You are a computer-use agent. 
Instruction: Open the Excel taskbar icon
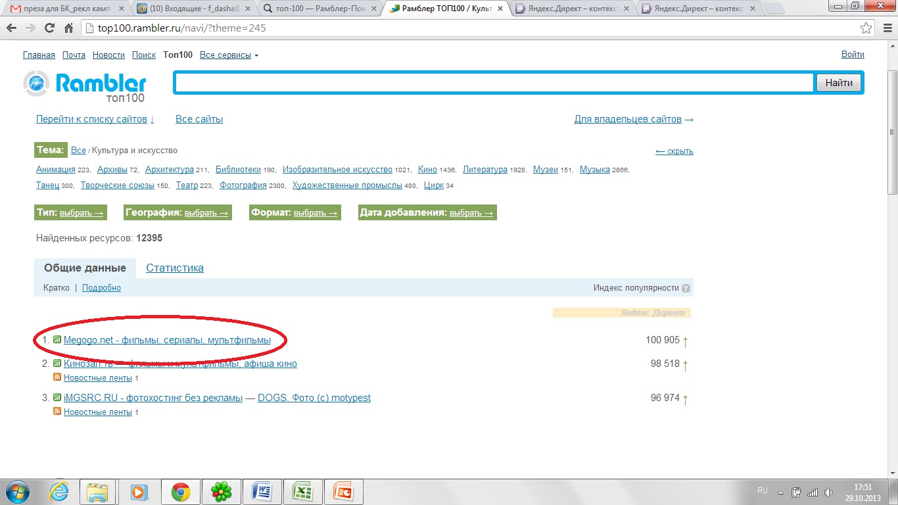click(303, 492)
